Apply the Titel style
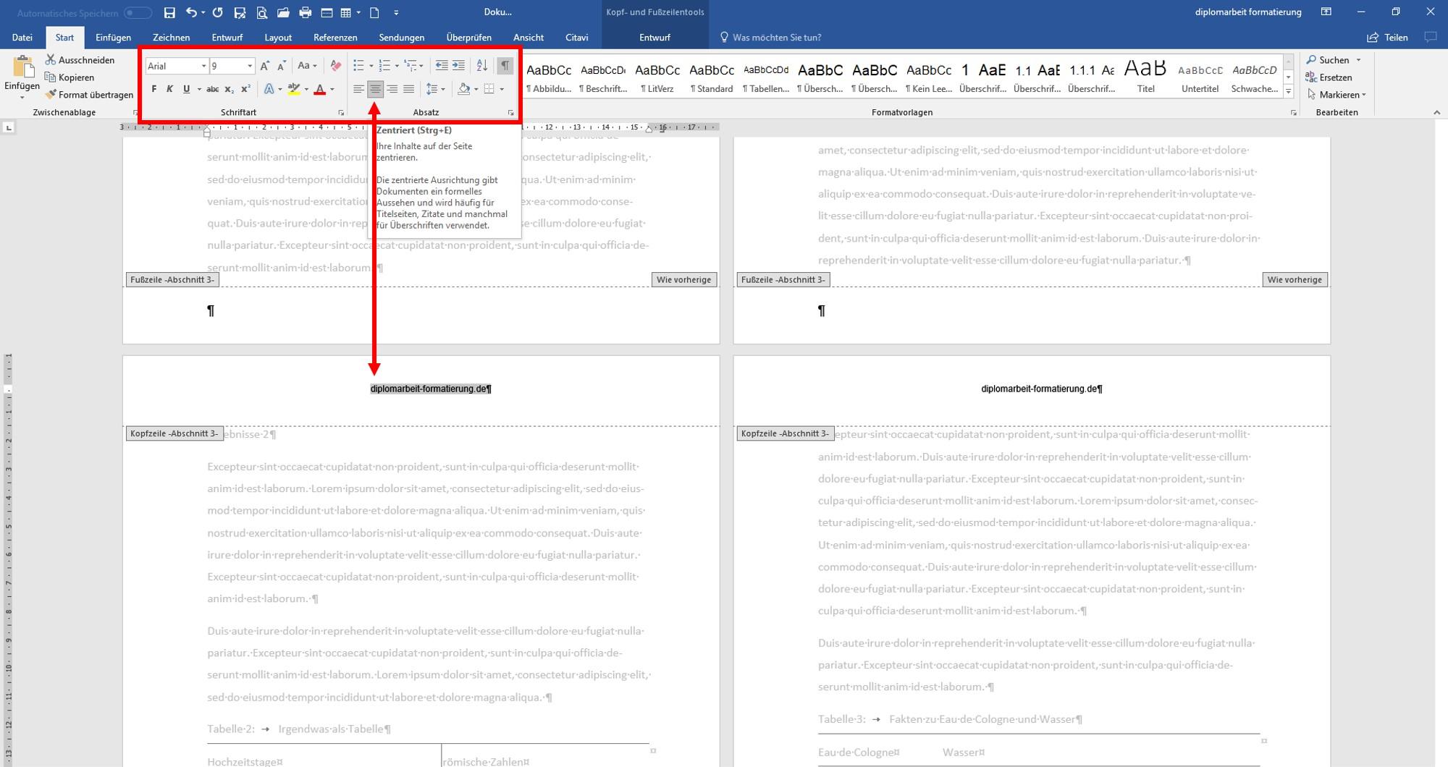 [1145, 77]
